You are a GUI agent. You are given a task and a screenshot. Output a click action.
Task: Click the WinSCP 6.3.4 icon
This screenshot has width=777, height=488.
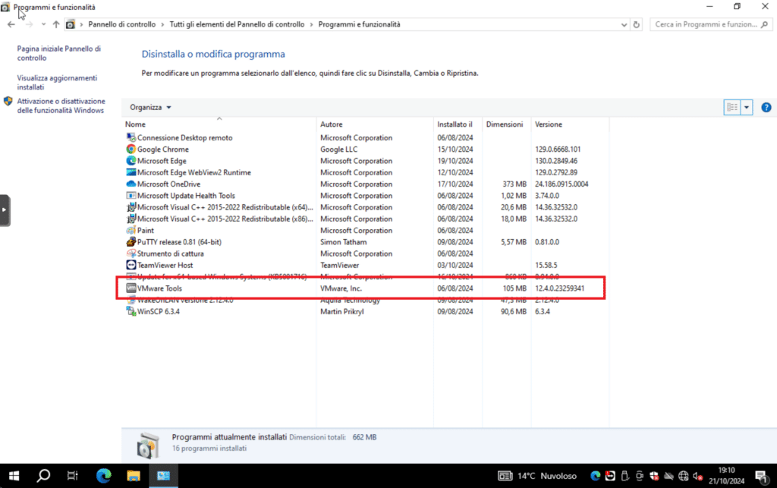coord(131,312)
